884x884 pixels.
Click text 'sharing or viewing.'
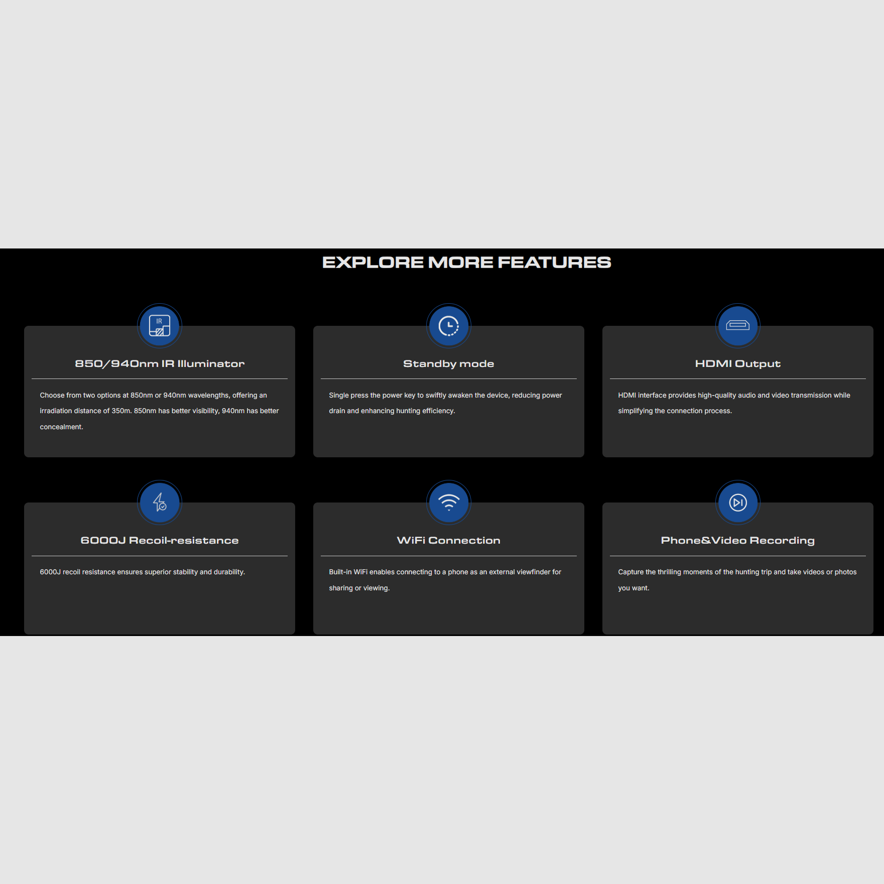[359, 588]
